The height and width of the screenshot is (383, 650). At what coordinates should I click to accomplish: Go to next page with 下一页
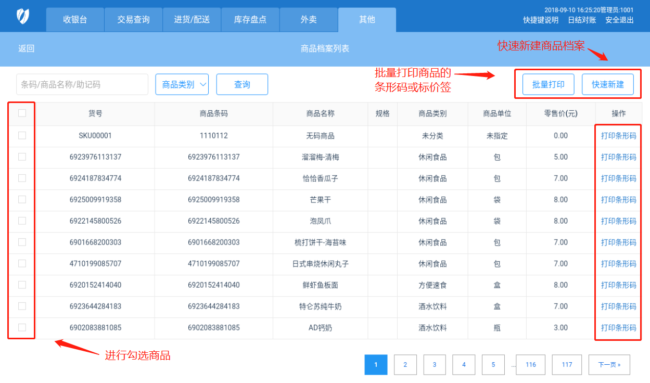tap(609, 365)
